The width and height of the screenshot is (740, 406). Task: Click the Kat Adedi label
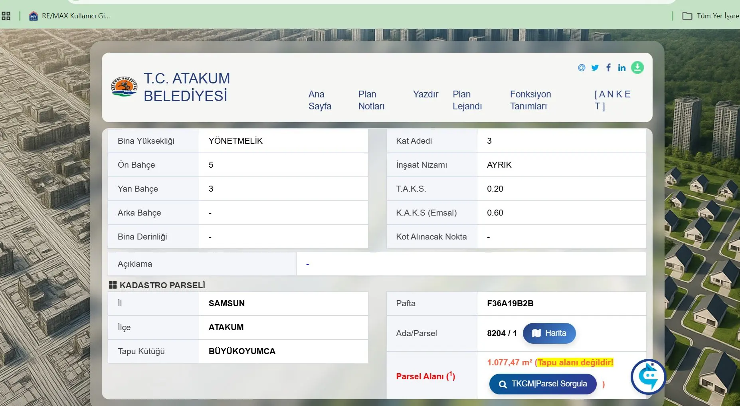click(414, 141)
